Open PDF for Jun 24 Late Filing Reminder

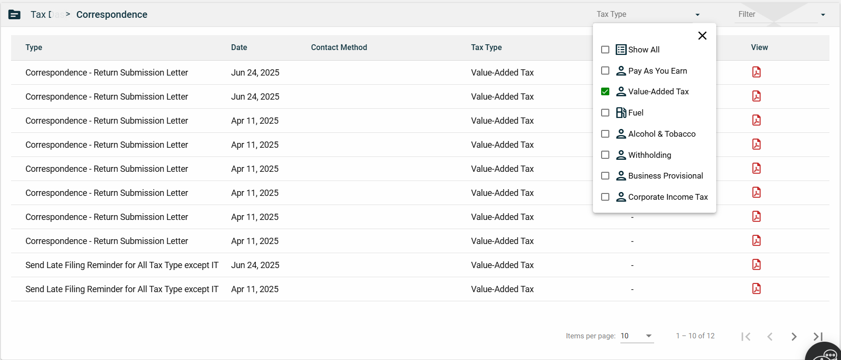point(756,265)
